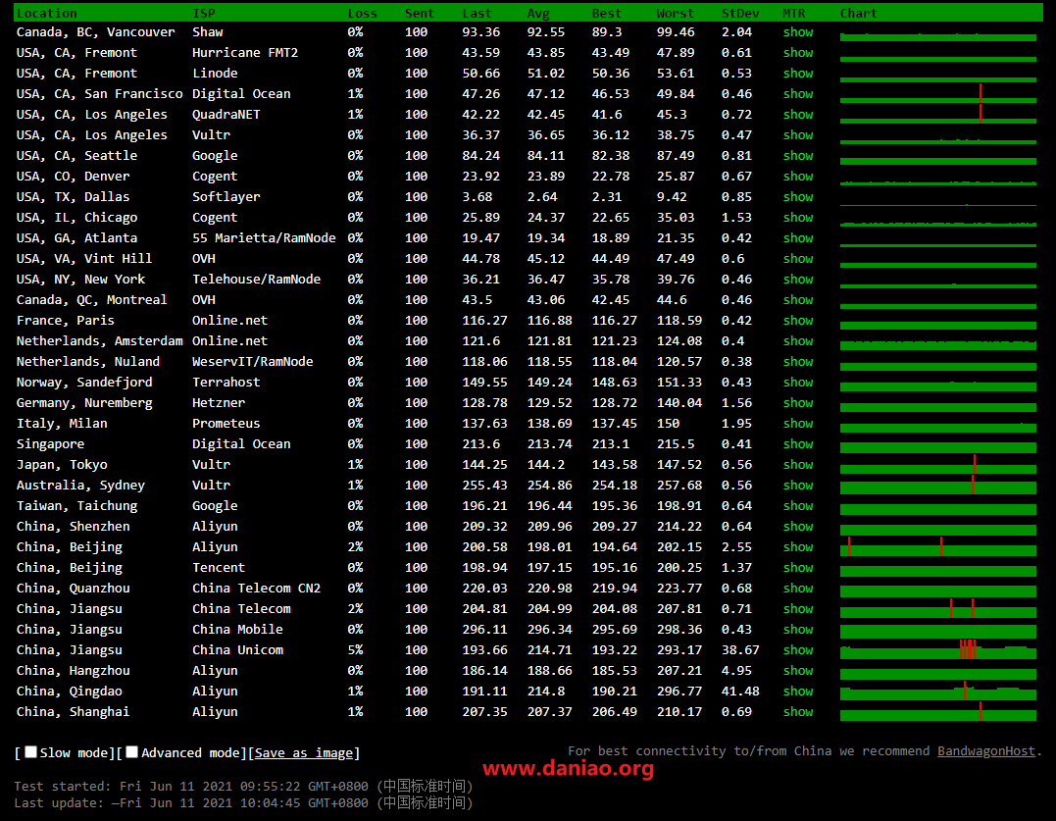Show MTR for Quanzhou China Telecom CN2
Viewport: 1056px width, 821px height.
click(x=798, y=588)
